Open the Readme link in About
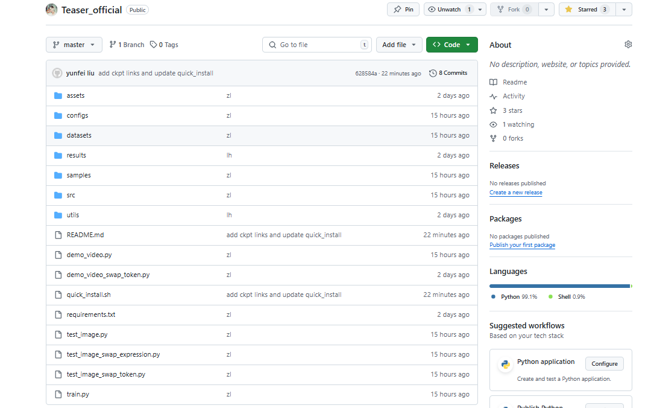The height and width of the screenshot is (408, 651). pyautogui.click(x=515, y=82)
